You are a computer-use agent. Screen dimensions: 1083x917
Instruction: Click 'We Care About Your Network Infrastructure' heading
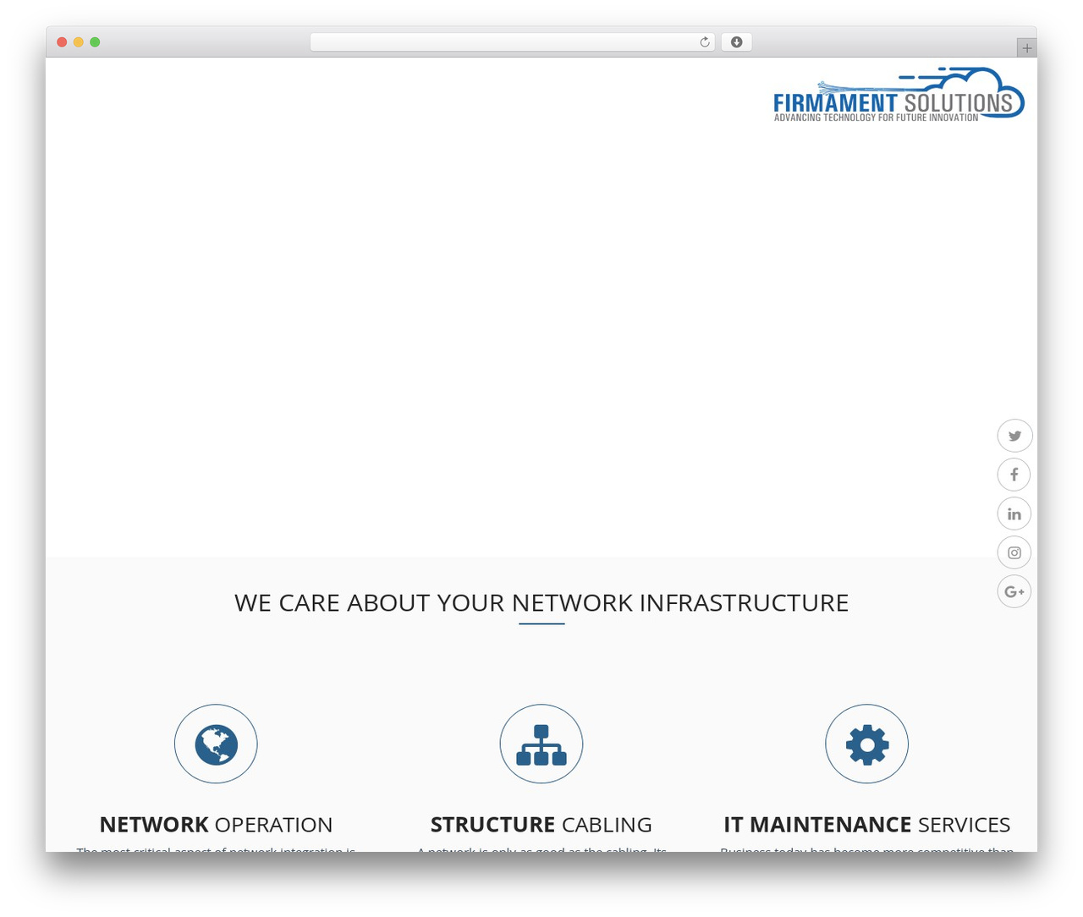(541, 602)
